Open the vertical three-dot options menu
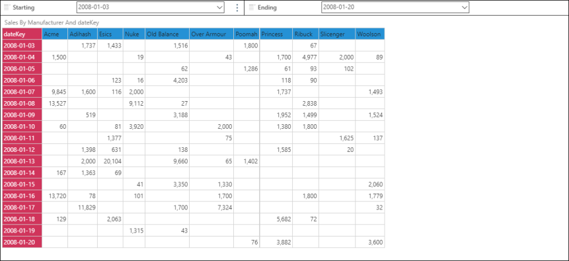The width and height of the screenshot is (569, 261). pos(237,8)
